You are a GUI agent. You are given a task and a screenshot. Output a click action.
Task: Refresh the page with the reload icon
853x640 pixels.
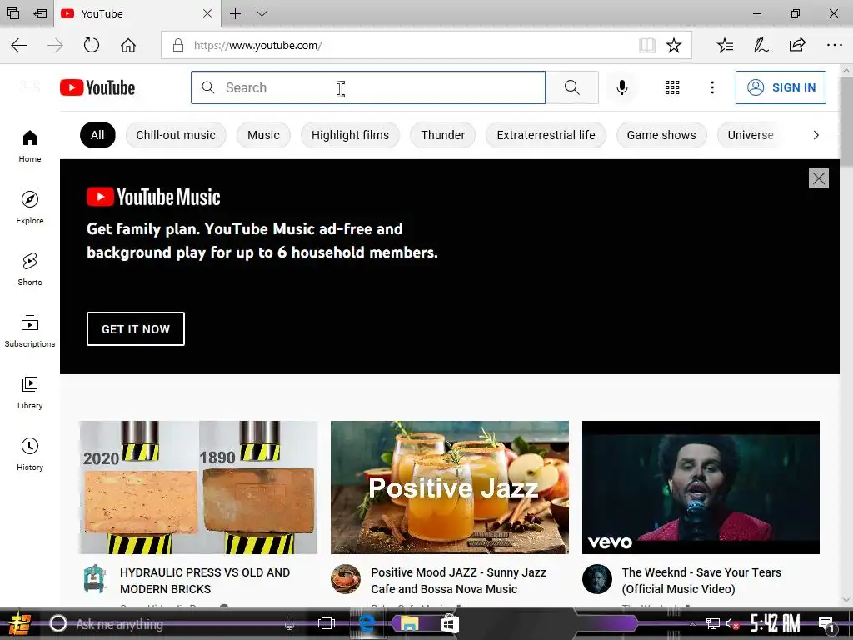click(x=92, y=45)
